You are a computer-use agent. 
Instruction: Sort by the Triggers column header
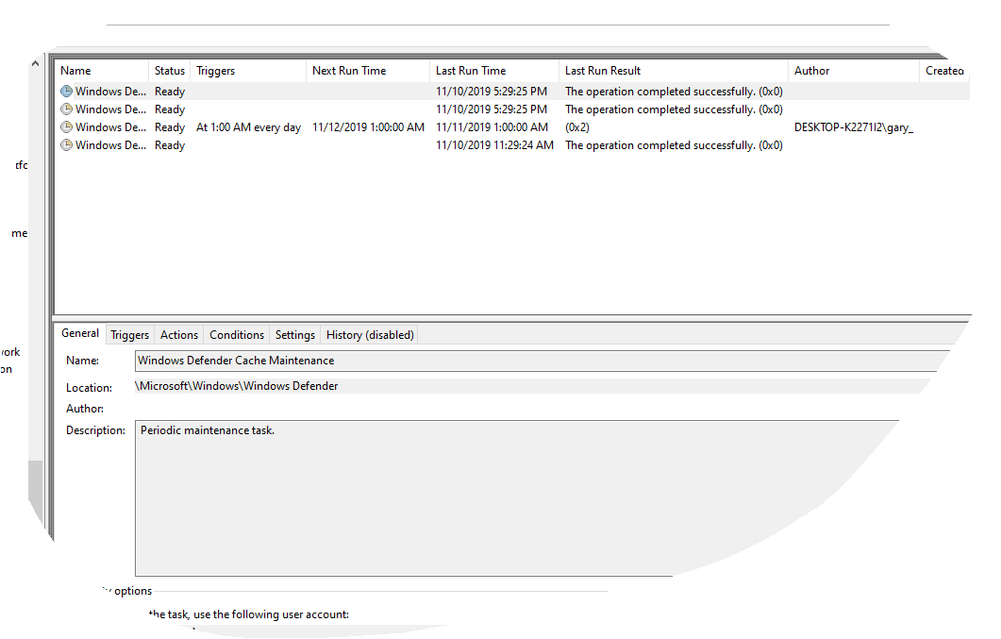tap(248, 71)
